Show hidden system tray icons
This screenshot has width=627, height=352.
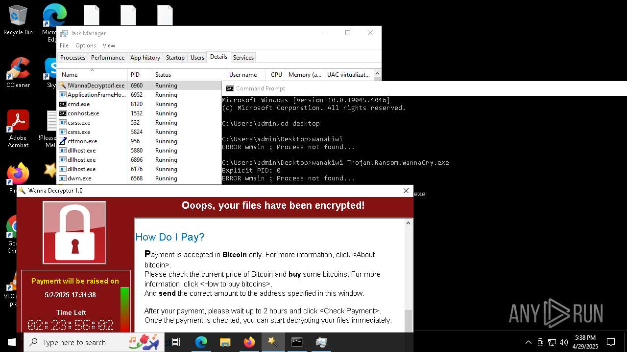click(528, 342)
